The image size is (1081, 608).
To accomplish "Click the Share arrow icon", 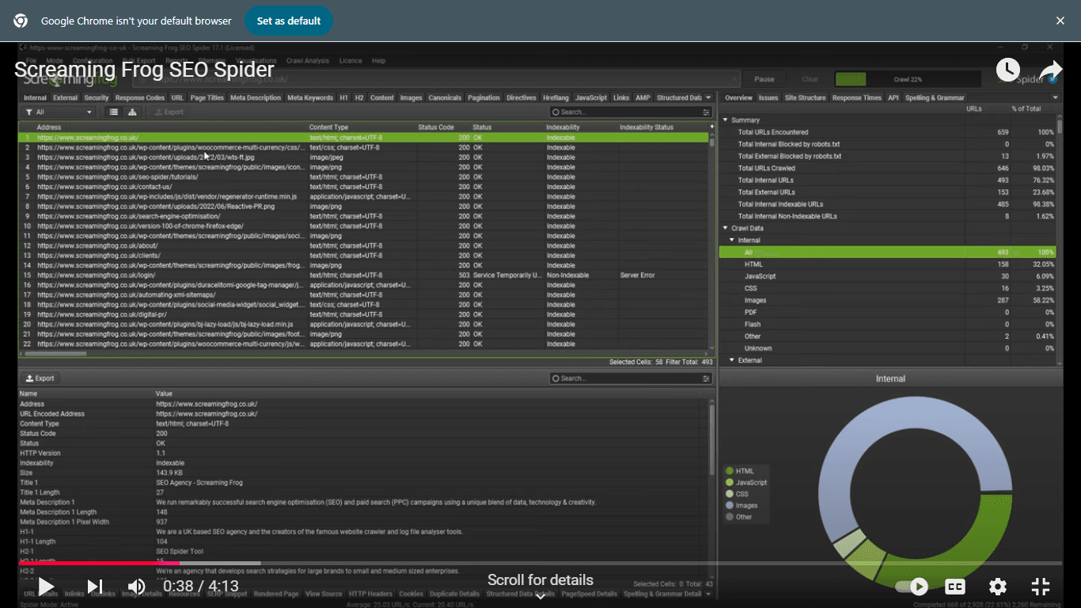I will point(1050,70).
